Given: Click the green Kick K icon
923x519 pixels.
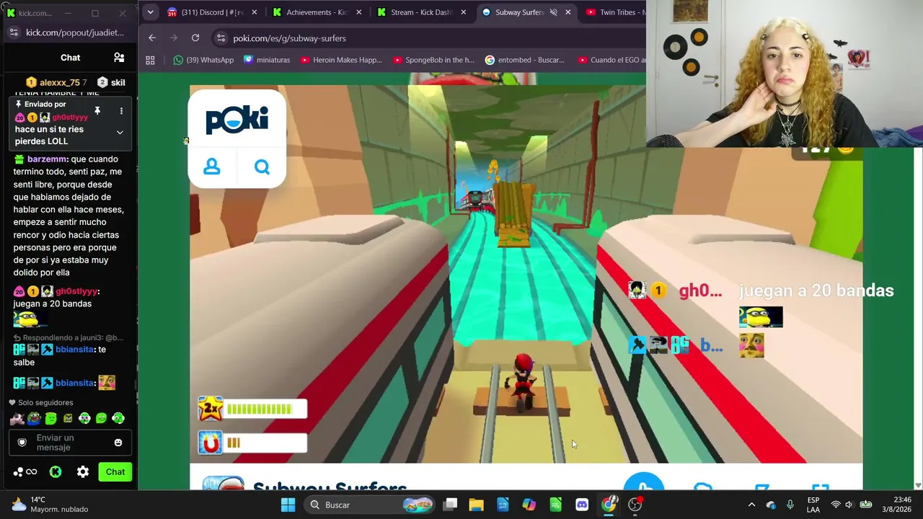Looking at the screenshot, I should click(56, 472).
